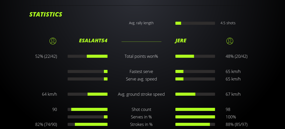Viewport: 285px width, 129px height.
Task: Click JERE's shot count bar
Action: (195, 109)
